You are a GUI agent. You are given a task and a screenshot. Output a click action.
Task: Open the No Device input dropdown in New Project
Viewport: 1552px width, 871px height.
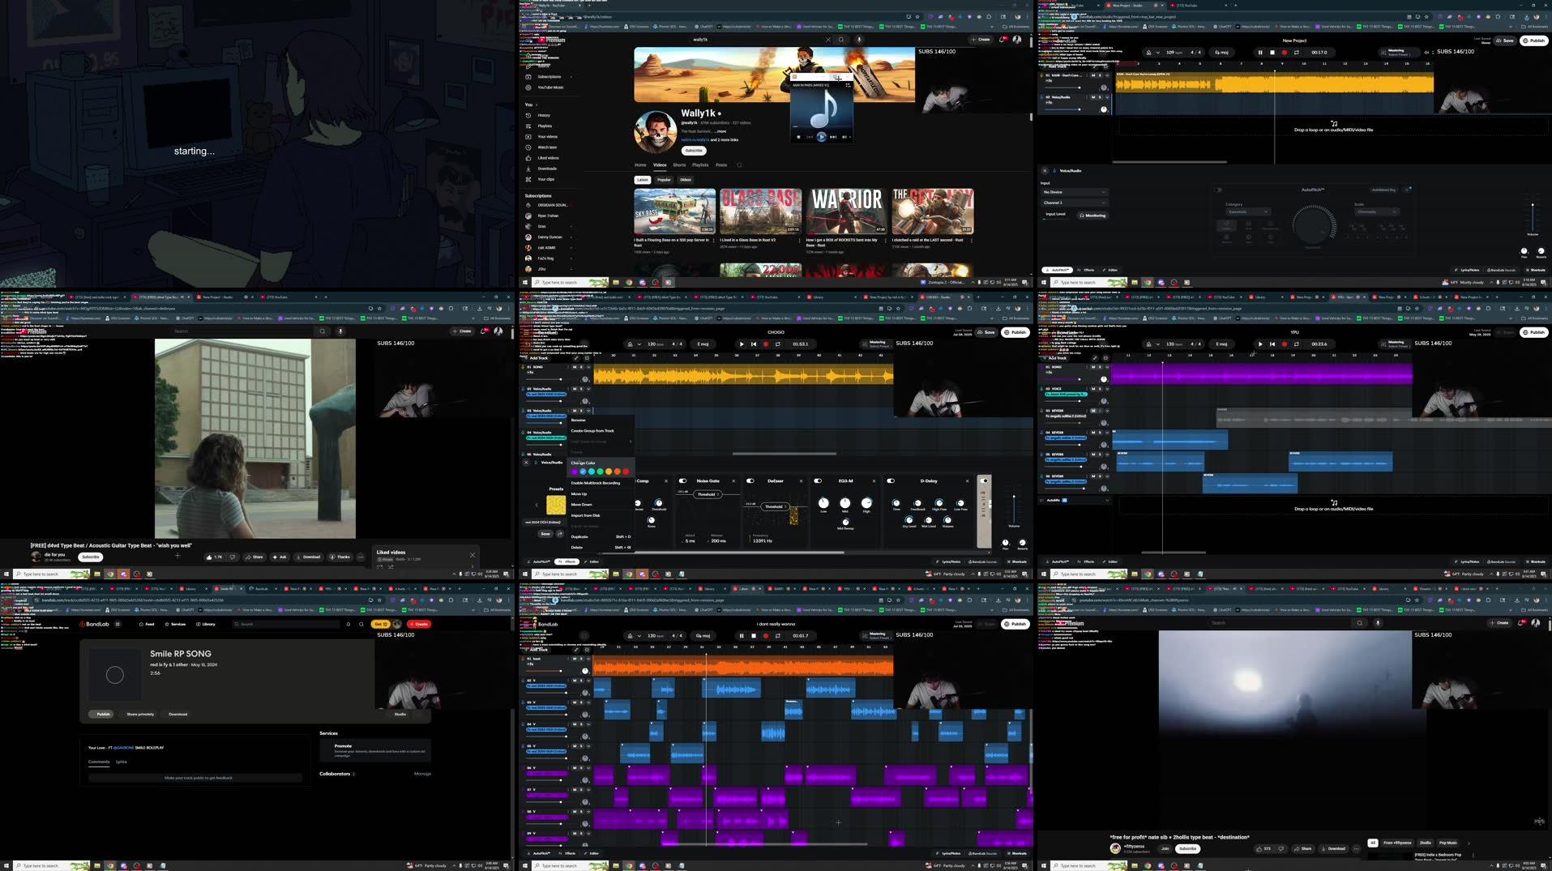pos(1075,192)
